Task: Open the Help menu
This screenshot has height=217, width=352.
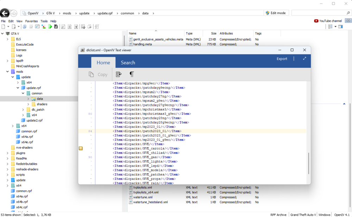Action: 53,21
